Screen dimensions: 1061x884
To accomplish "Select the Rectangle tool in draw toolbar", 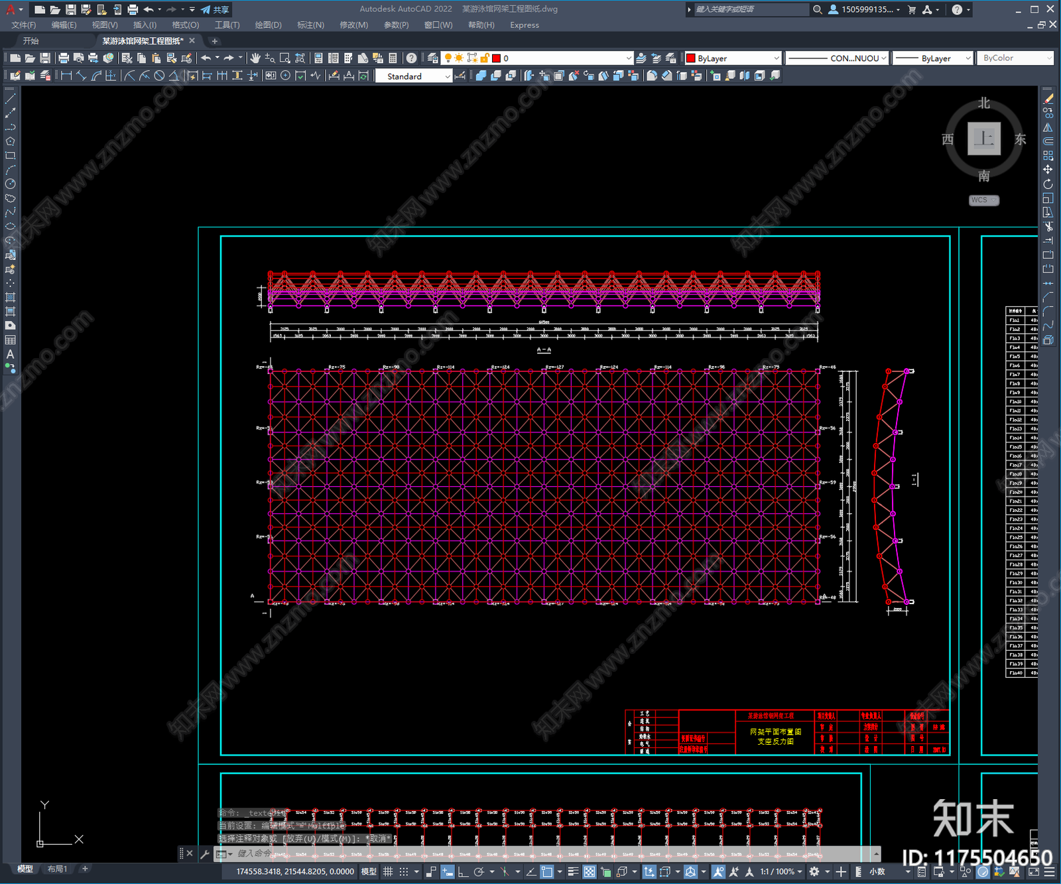I will click(10, 156).
